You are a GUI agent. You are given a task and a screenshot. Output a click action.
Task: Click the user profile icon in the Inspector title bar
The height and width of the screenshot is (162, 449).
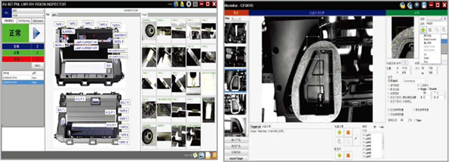coord(182,4)
